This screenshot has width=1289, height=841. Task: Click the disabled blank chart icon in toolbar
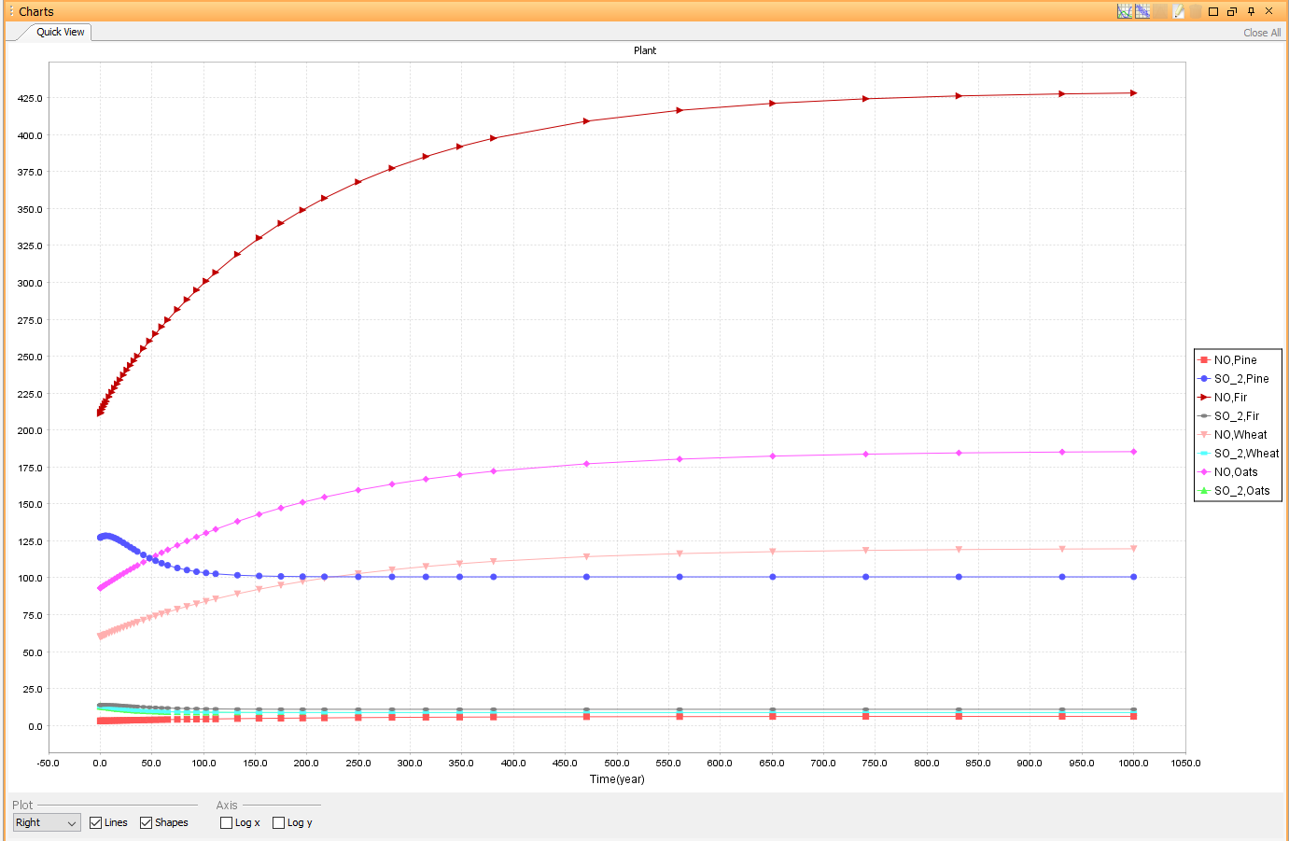(x=1160, y=11)
